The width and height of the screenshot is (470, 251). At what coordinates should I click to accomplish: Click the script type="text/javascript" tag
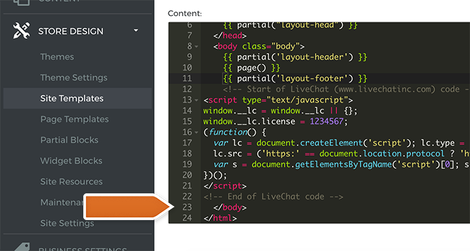[x=278, y=100]
